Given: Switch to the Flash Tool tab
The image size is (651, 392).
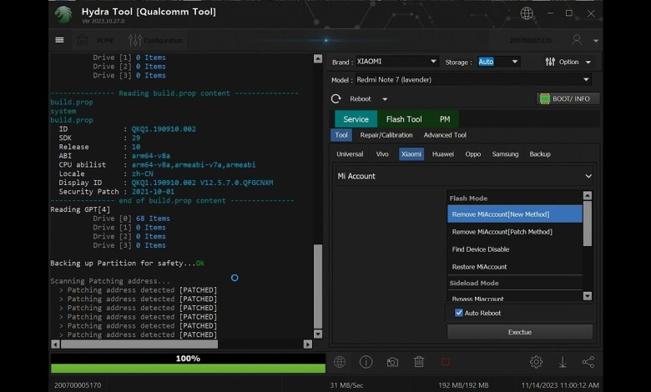Looking at the screenshot, I should [404, 119].
